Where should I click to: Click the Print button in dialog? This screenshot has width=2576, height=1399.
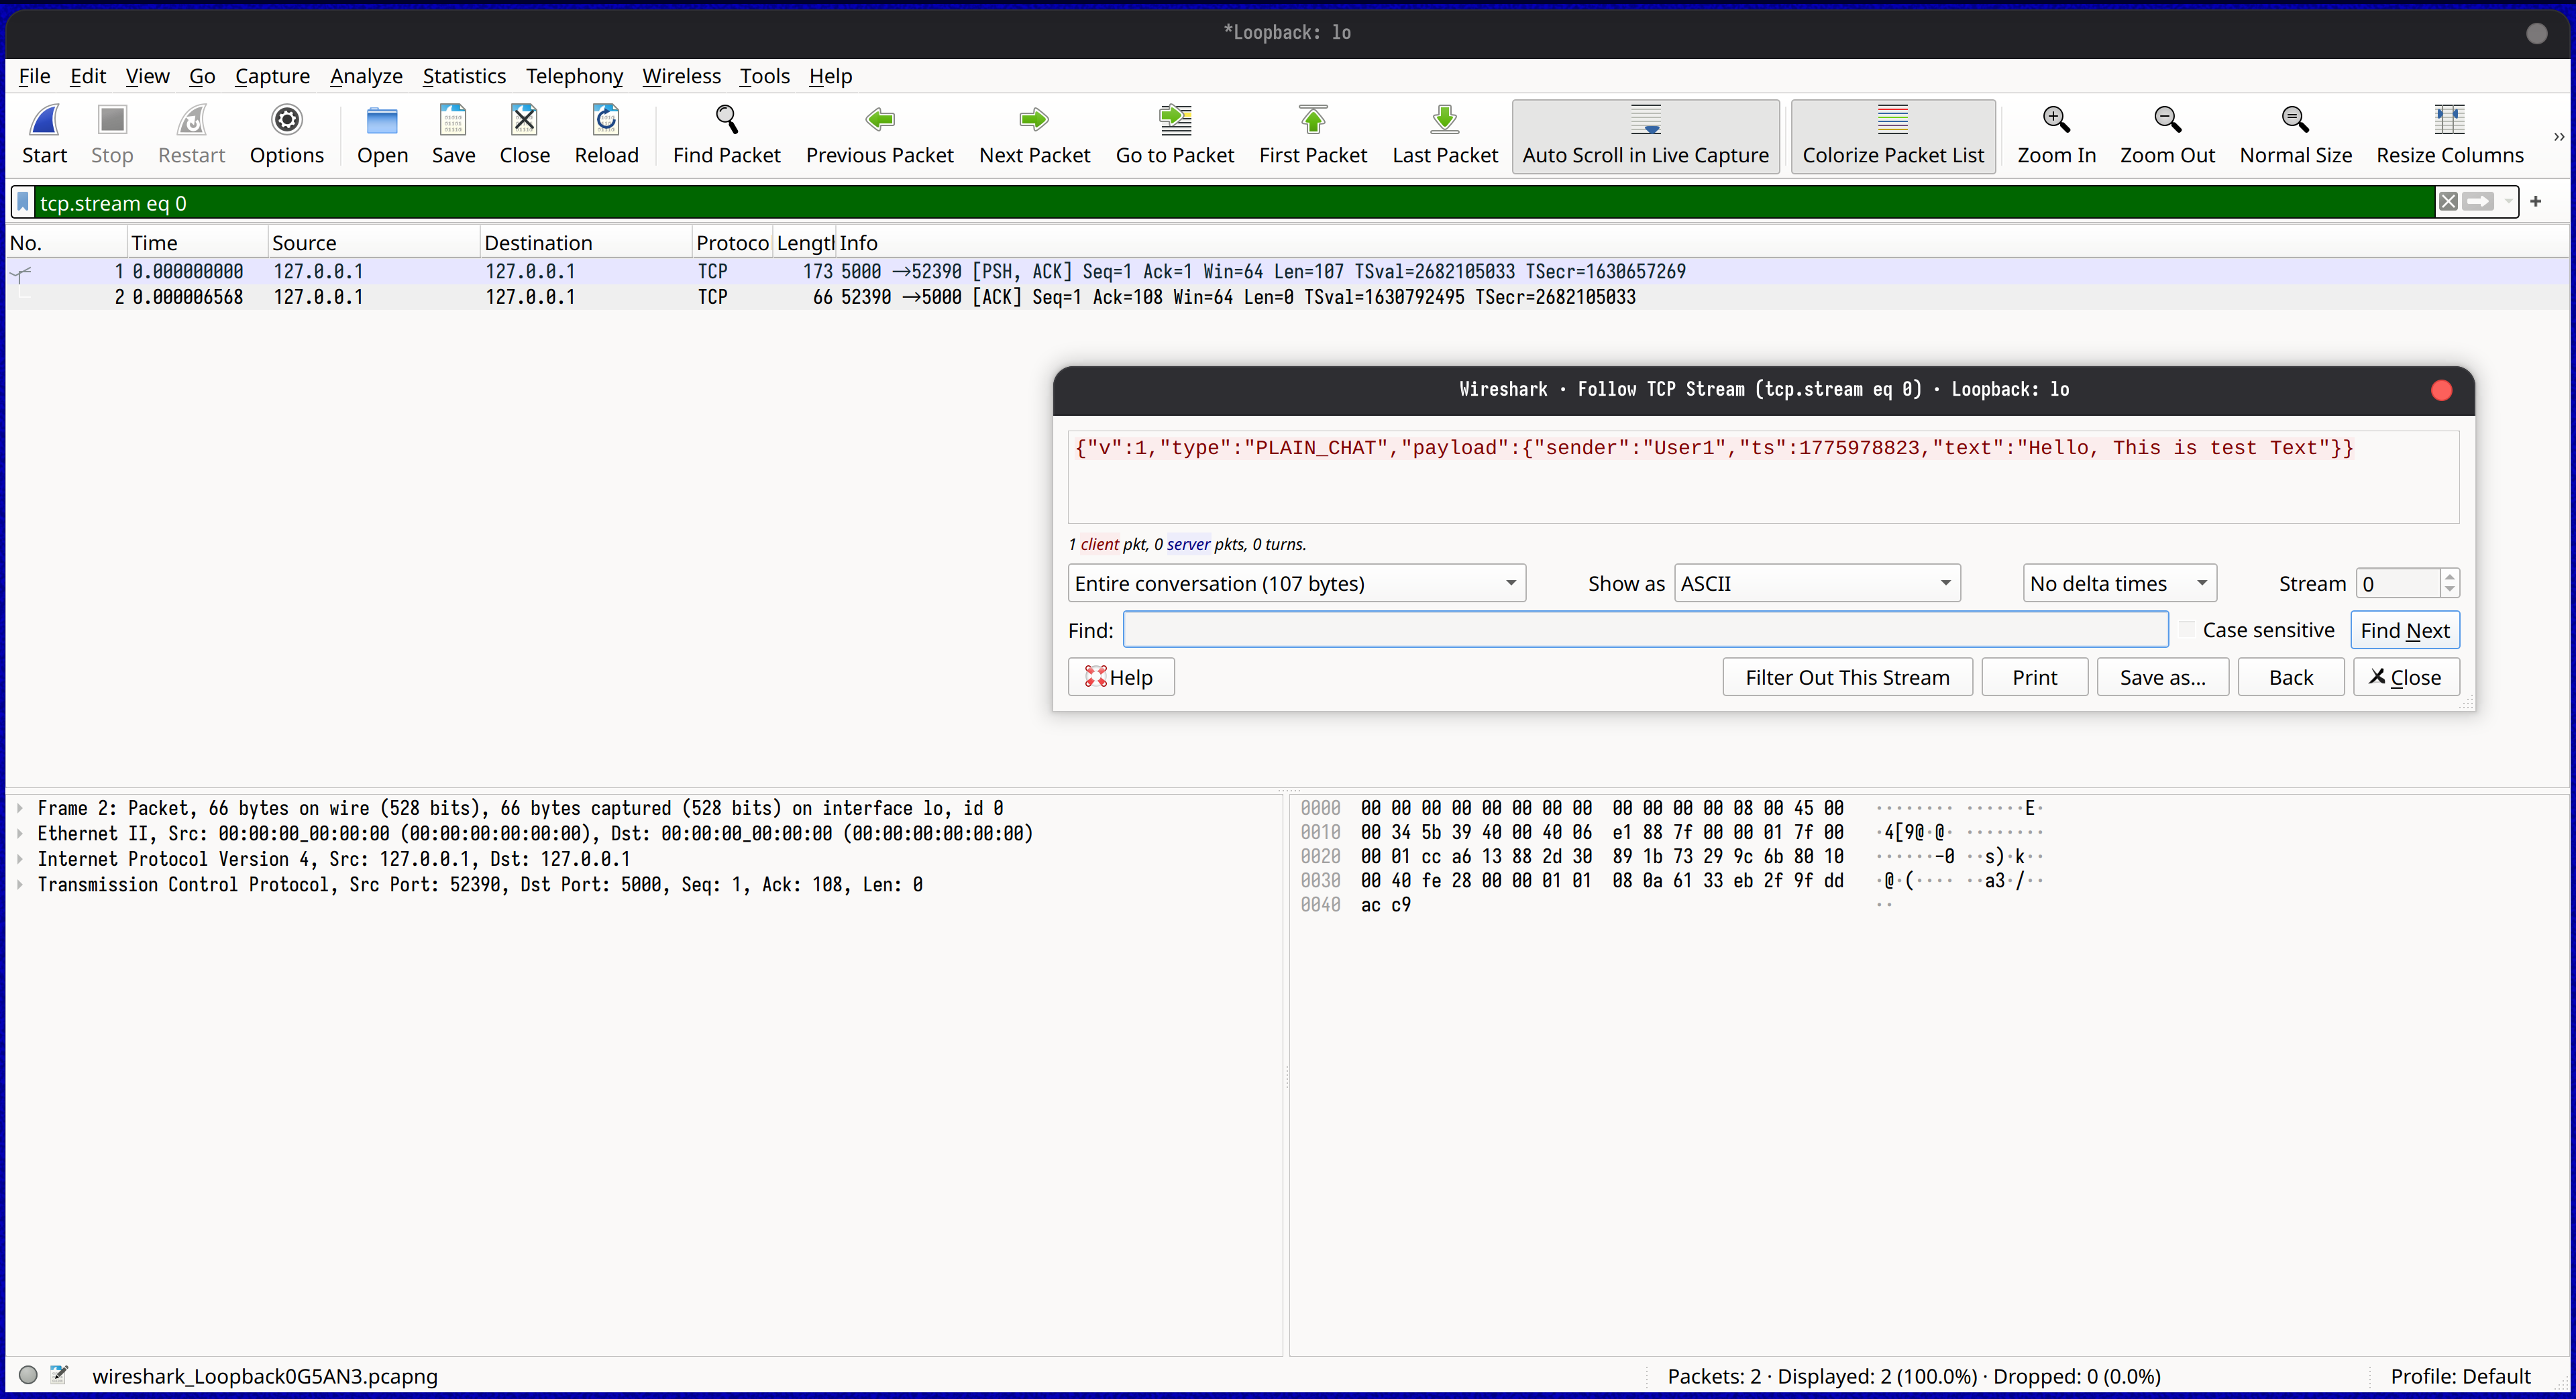tap(2034, 677)
